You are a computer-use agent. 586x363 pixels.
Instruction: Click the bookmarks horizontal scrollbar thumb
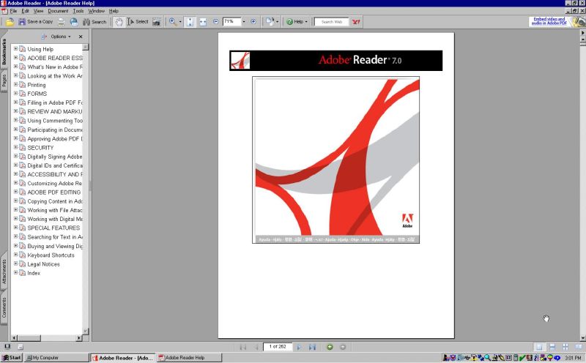pos(29,338)
